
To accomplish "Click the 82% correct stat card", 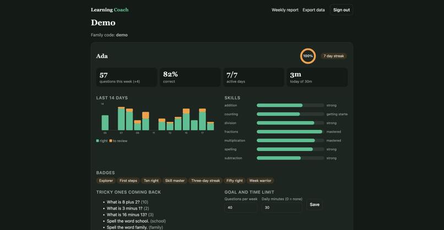I will click(x=190, y=77).
